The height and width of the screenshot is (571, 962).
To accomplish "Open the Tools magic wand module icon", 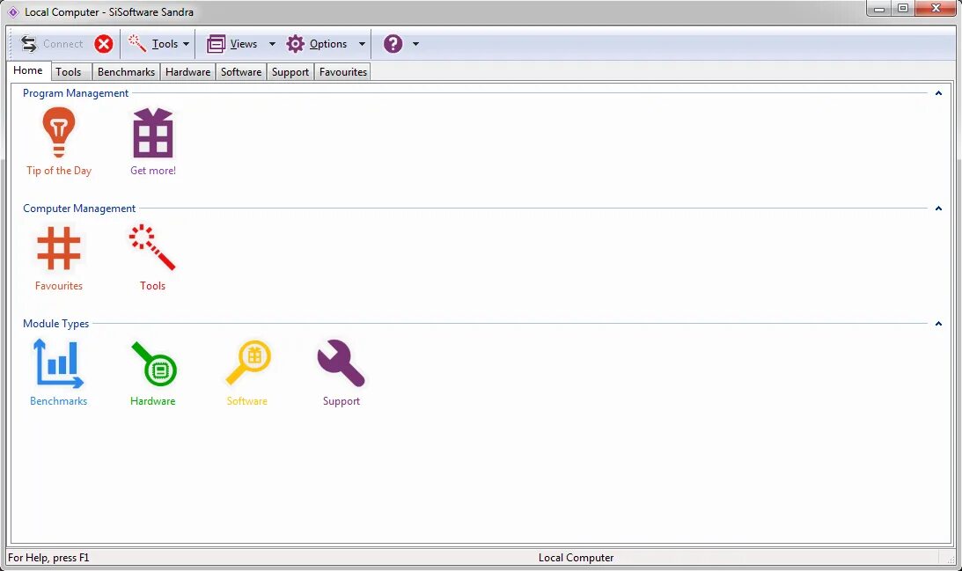I will pyautogui.click(x=153, y=247).
